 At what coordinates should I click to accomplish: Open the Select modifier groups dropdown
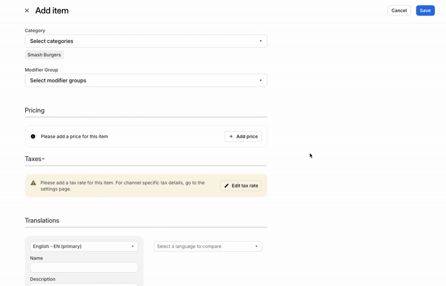146,80
